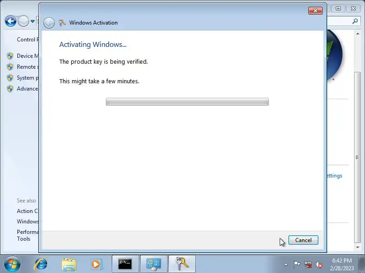Open Device Manager link in sidebar
The image size is (365, 273).
[28, 56]
